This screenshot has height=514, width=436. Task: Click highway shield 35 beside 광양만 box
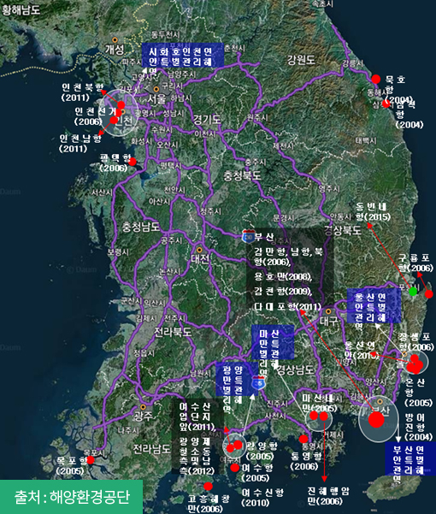tap(258, 383)
